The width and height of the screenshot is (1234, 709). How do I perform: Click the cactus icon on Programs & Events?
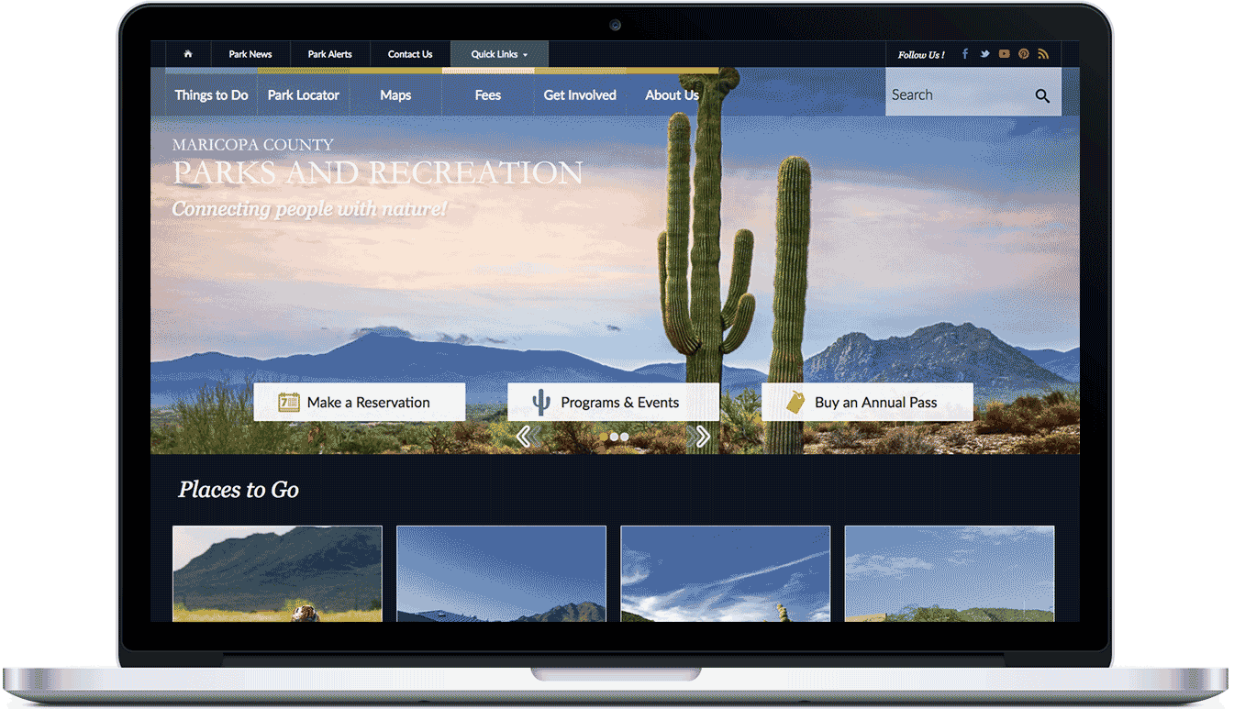(541, 402)
